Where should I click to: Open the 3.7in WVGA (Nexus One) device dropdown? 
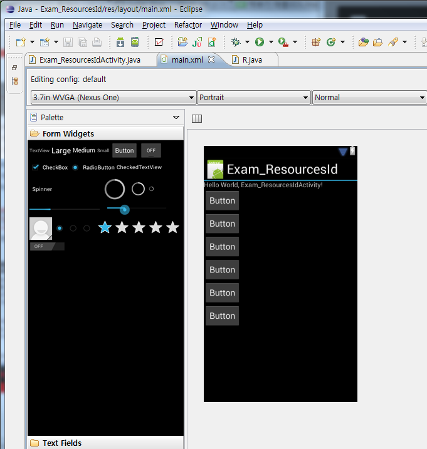[x=113, y=98]
